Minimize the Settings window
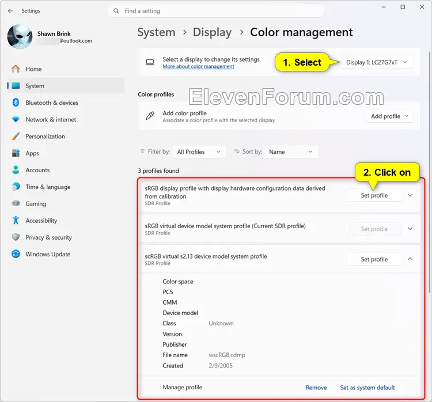Viewport: 432px width, 402px height. 383,7
